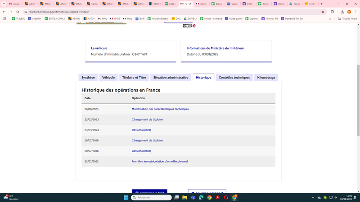Open the weather widget showing 6°C

(11, 198)
